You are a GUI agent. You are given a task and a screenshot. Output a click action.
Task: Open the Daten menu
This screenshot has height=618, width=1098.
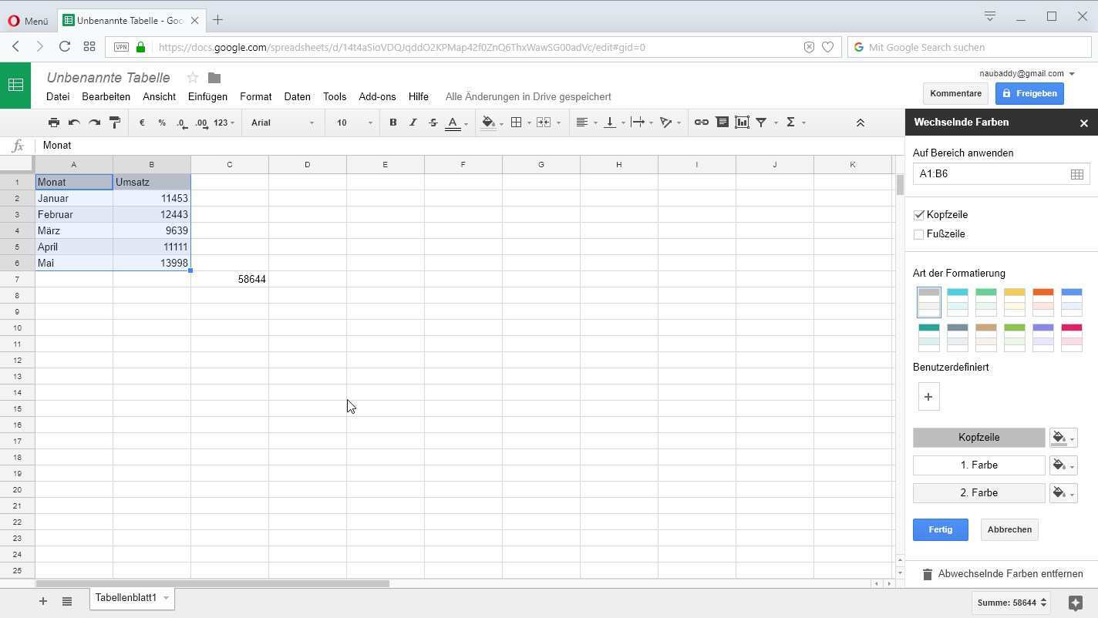297,97
